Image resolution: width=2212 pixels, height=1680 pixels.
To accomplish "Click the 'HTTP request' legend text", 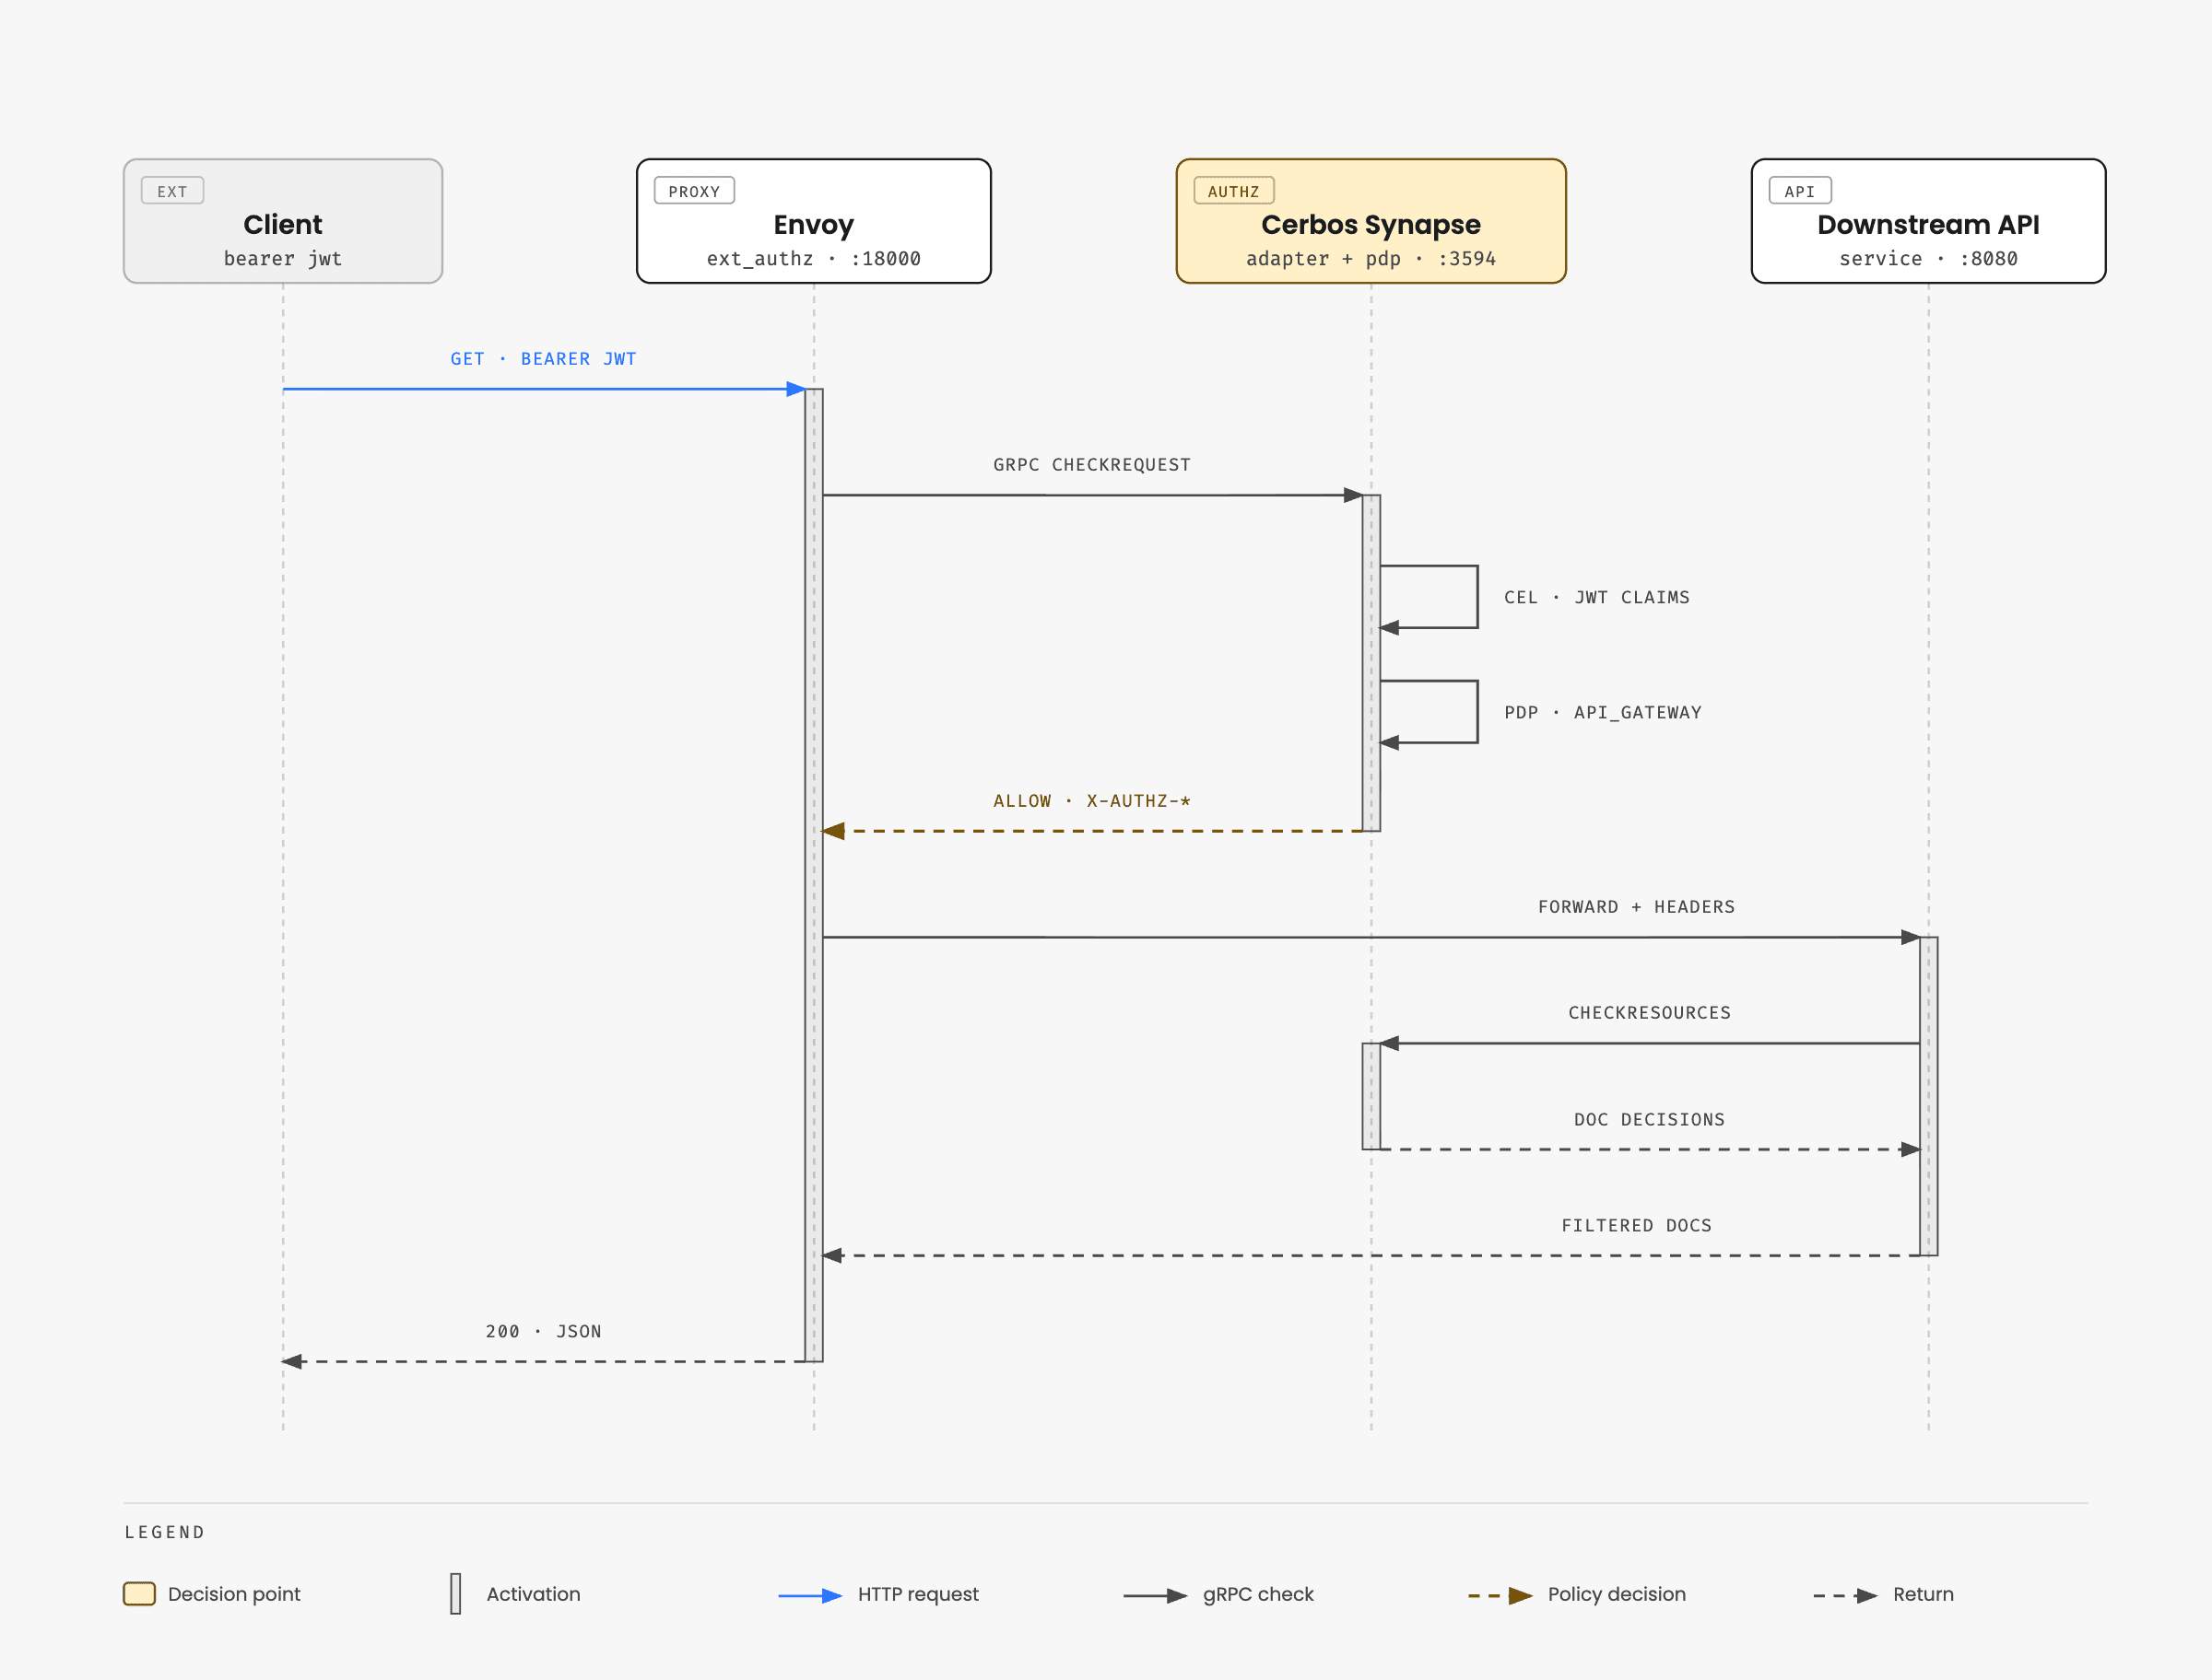I will (x=918, y=1594).
